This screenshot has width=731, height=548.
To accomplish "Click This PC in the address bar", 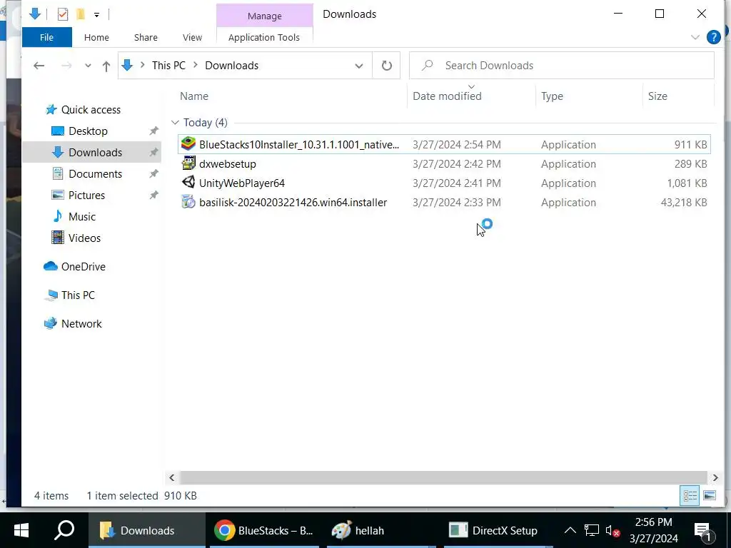I will [168, 65].
